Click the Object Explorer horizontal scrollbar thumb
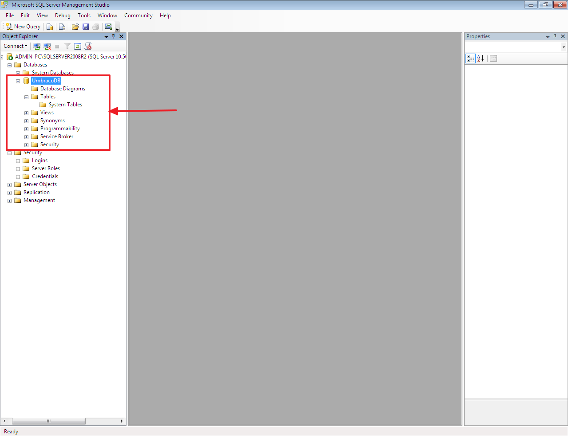568x436 pixels. pos(49,421)
